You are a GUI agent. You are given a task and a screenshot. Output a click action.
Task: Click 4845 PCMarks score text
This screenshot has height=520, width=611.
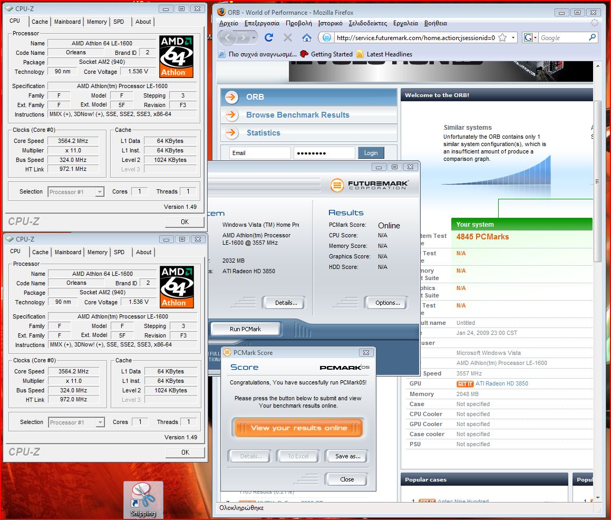482,237
